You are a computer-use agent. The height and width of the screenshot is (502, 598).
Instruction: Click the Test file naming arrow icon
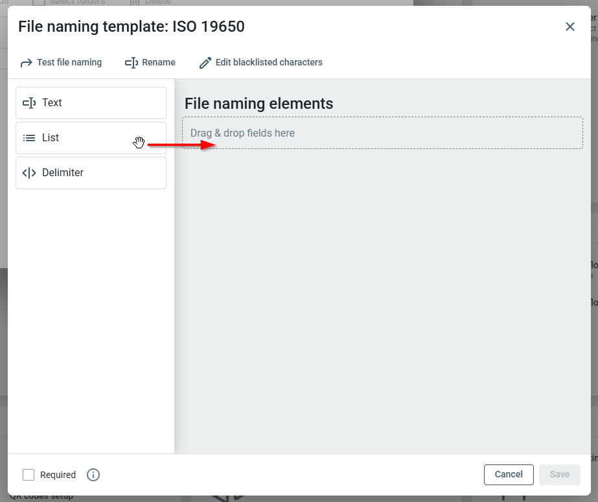coord(26,63)
